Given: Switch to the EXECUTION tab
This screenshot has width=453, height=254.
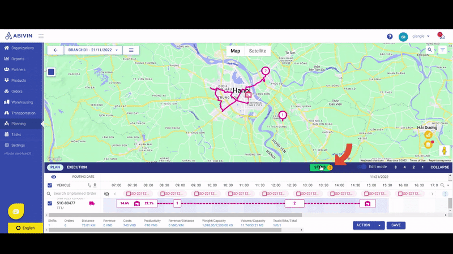Looking at the screenshot, I should click(77, 167).
